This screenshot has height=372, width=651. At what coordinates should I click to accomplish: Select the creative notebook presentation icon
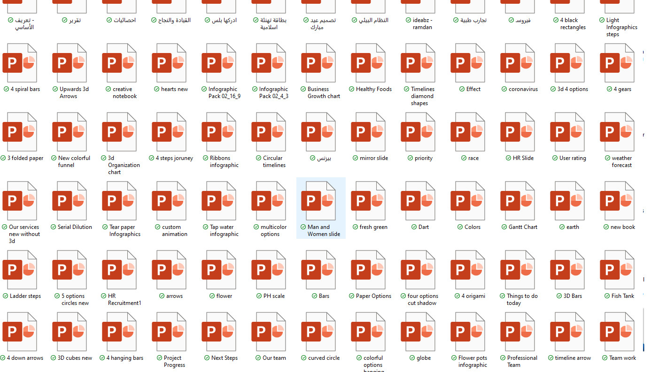(119, 63)
